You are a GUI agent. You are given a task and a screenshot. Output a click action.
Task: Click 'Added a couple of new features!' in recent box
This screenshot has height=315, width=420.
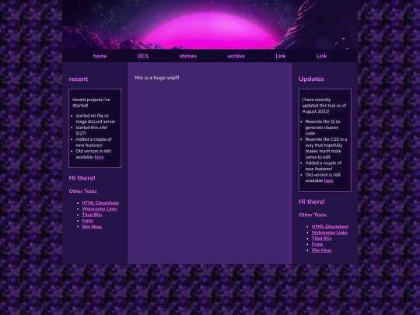pos(93,142)
